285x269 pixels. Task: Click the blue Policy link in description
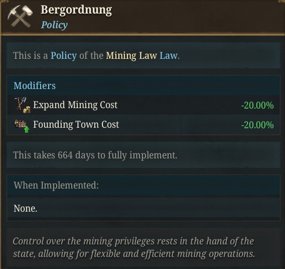point(64,55)
